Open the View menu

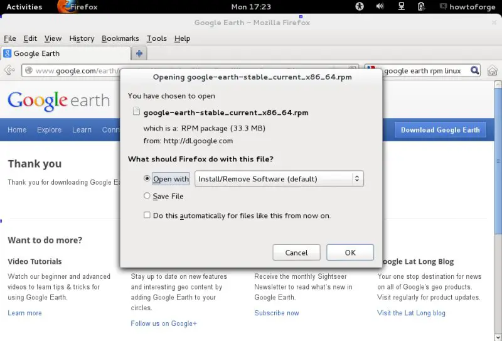[53, 38]
